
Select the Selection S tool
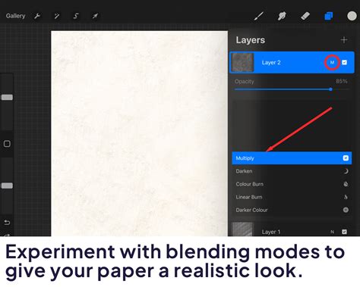coord(76,16)
